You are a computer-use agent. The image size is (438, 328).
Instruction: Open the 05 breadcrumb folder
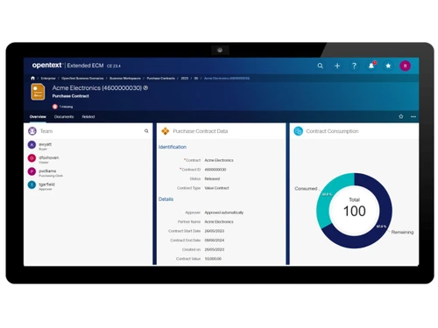(x=196, y=78)
